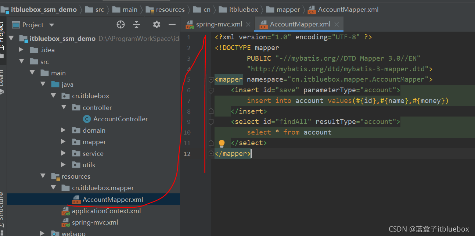Click the mybatis-3-mapper.dtd URL text
The height and width of the screenshot is (236, 475).
[338, 69]
